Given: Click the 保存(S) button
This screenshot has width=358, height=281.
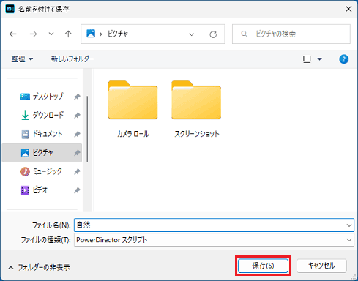Looking at the screenshot, I should tap(263, 266).
